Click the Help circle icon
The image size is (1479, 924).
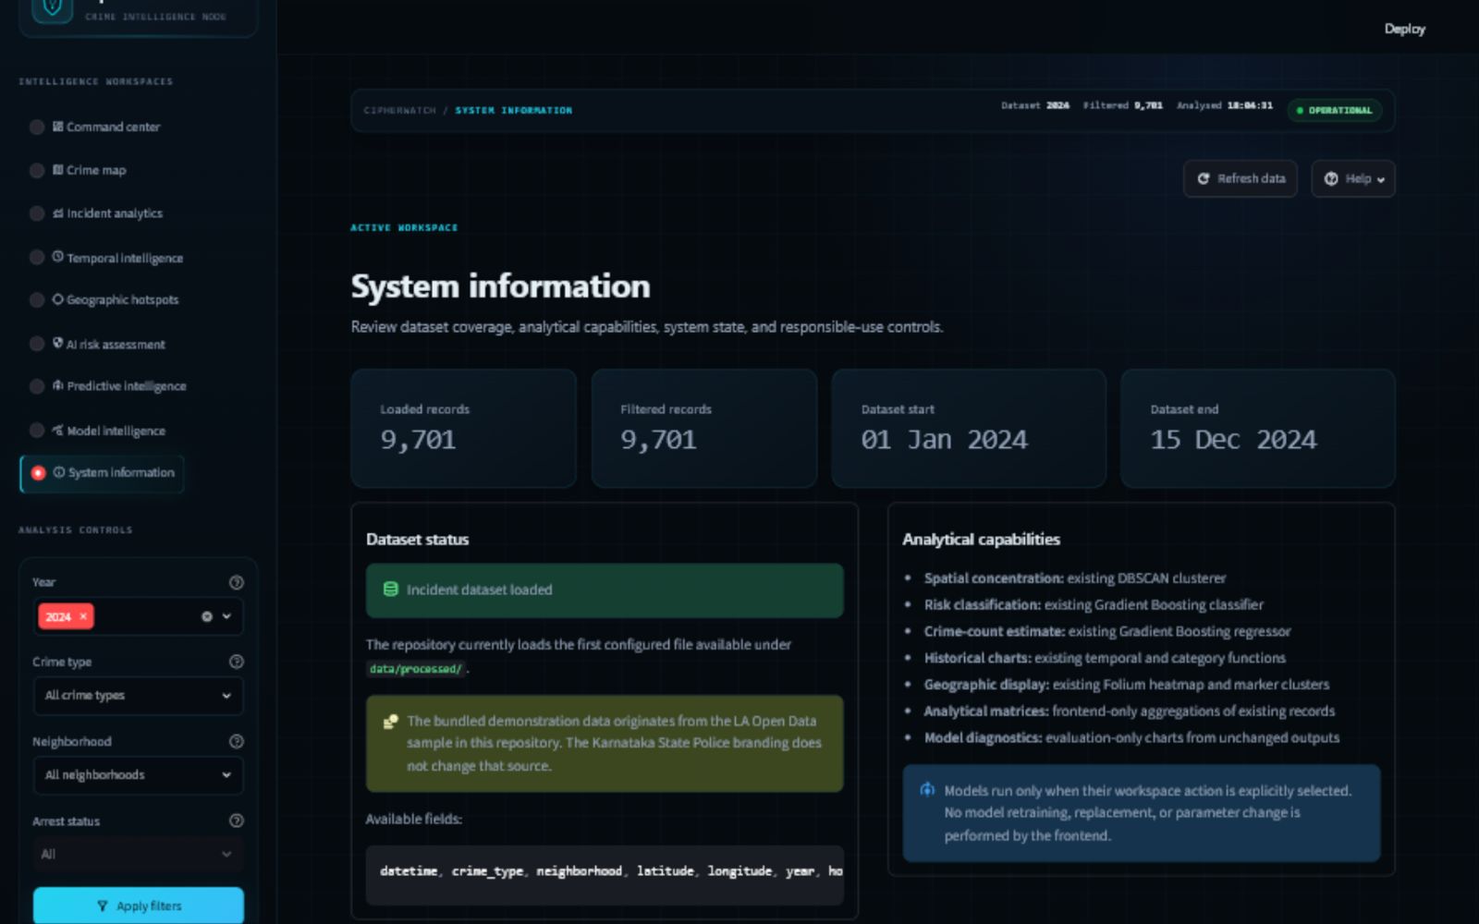click(1331, 178)
